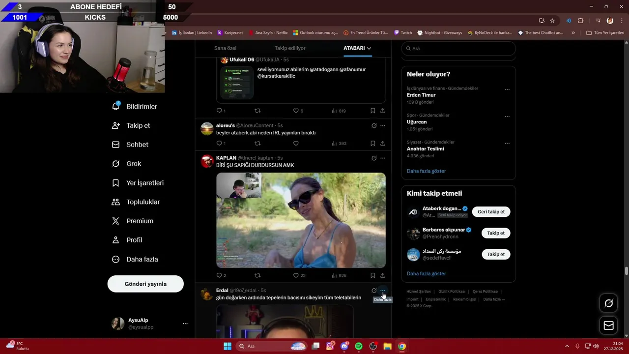Follow @sedeffavcii account
The height and width of the screenshot is (354, 629).
(x=496, y=254)
